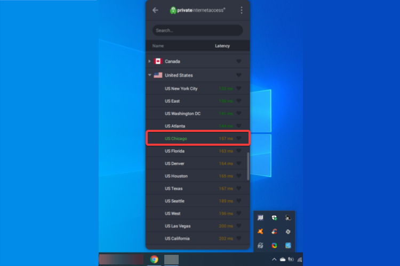Click the region search field
400x266 pixels.
coord(197,30)
